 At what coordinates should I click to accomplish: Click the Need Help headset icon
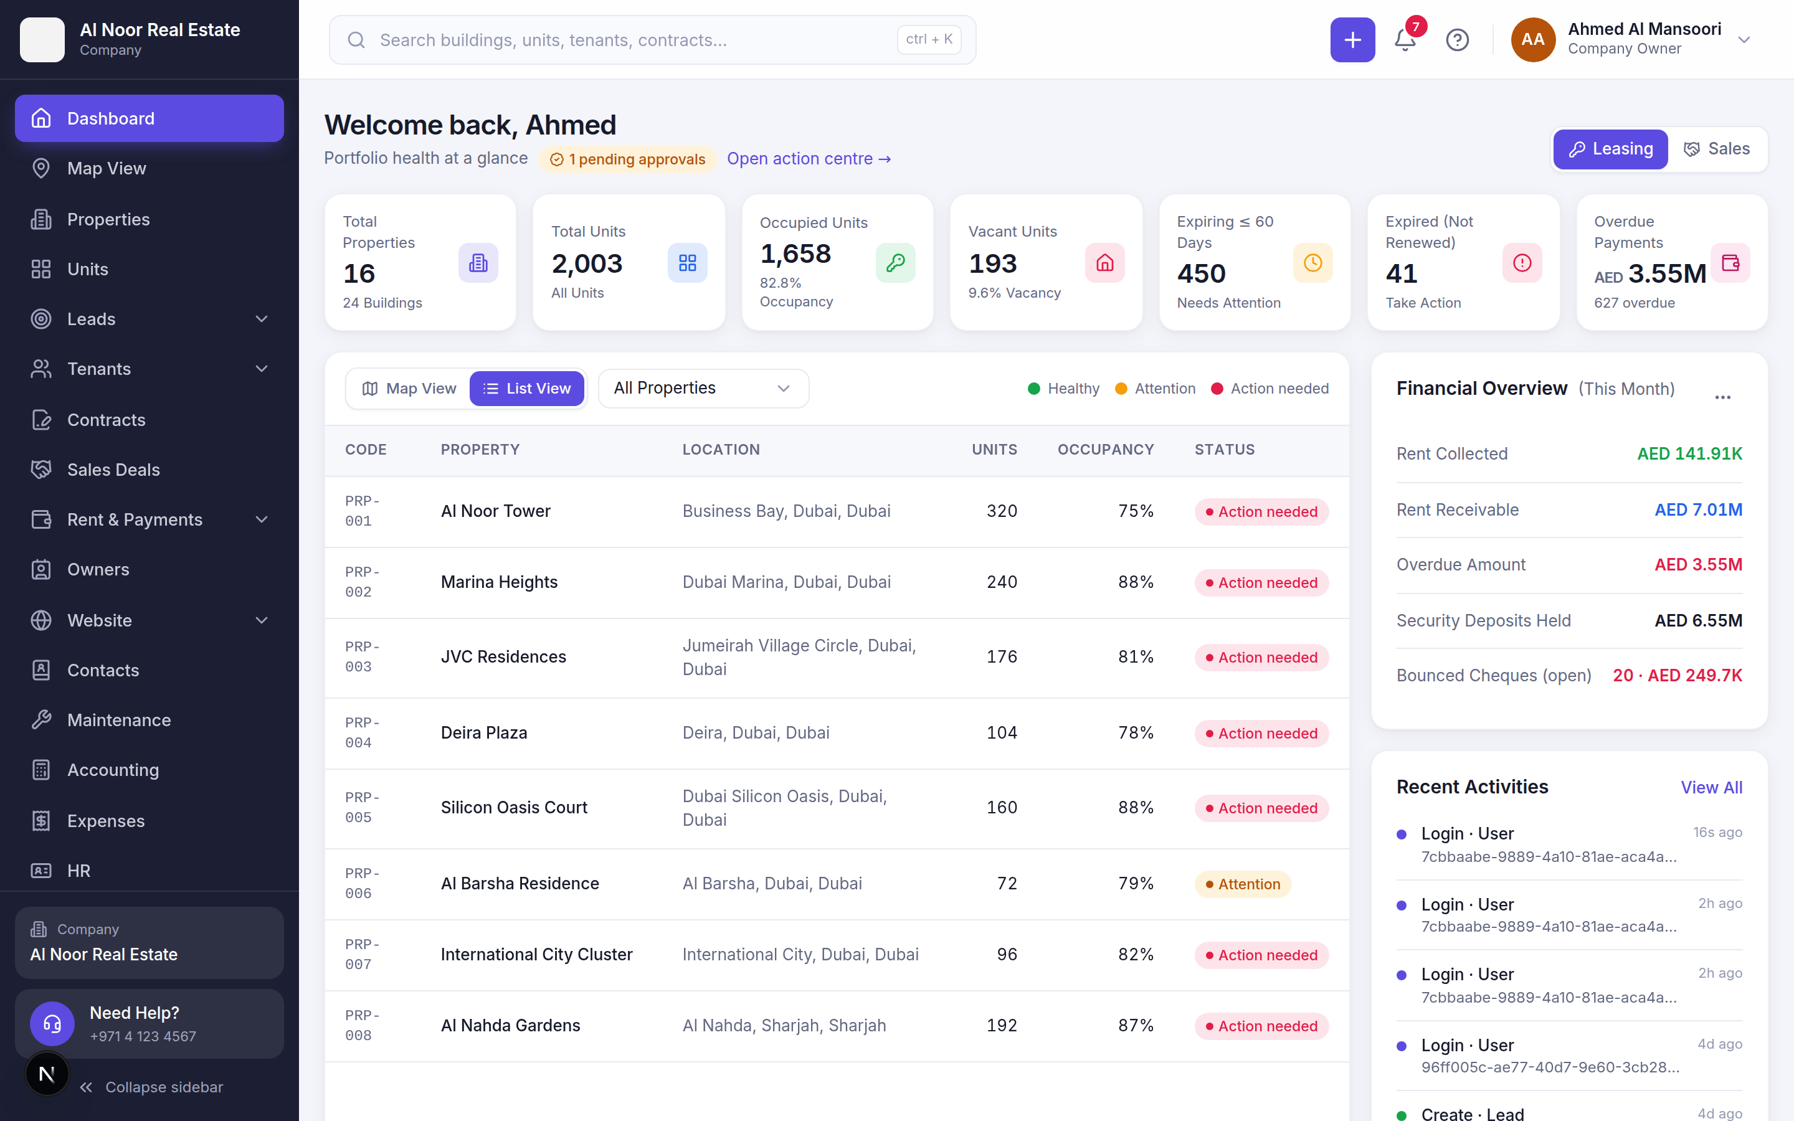52,1024
